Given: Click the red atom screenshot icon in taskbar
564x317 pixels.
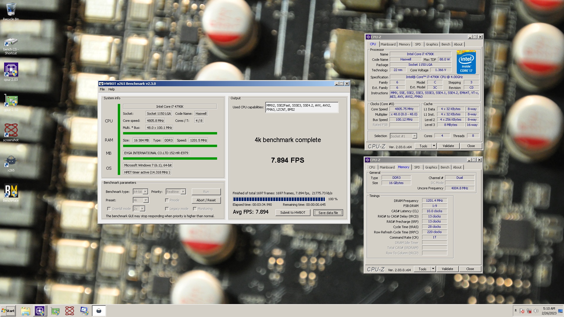Looking at the screenshot, I should click(x=70, y=311).
